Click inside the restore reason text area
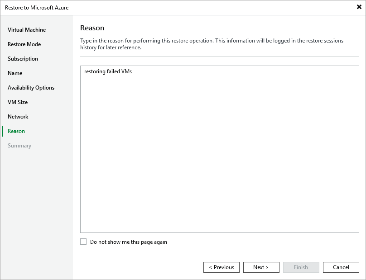Viewport: 366px width, 280px height. click(x=220, y=149)
